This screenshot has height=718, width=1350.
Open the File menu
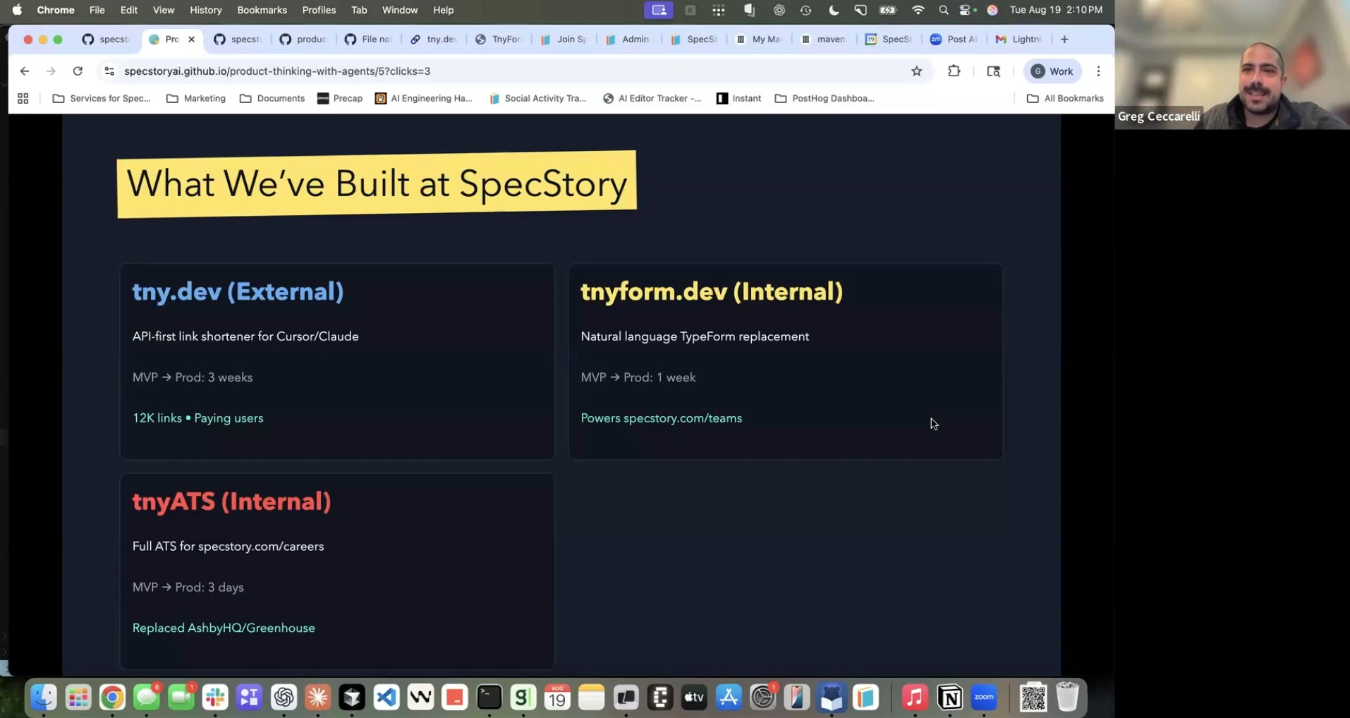point(97,10)
